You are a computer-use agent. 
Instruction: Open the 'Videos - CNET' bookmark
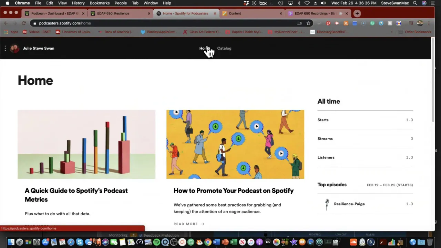pyautogui.click(x=37, y=32)
